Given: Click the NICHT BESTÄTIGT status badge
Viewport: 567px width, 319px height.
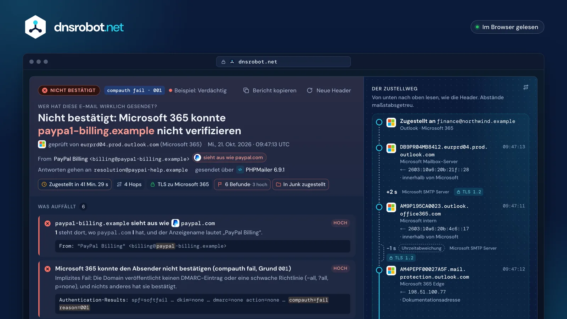Looking at the screenshot, I should pos(69,90).
